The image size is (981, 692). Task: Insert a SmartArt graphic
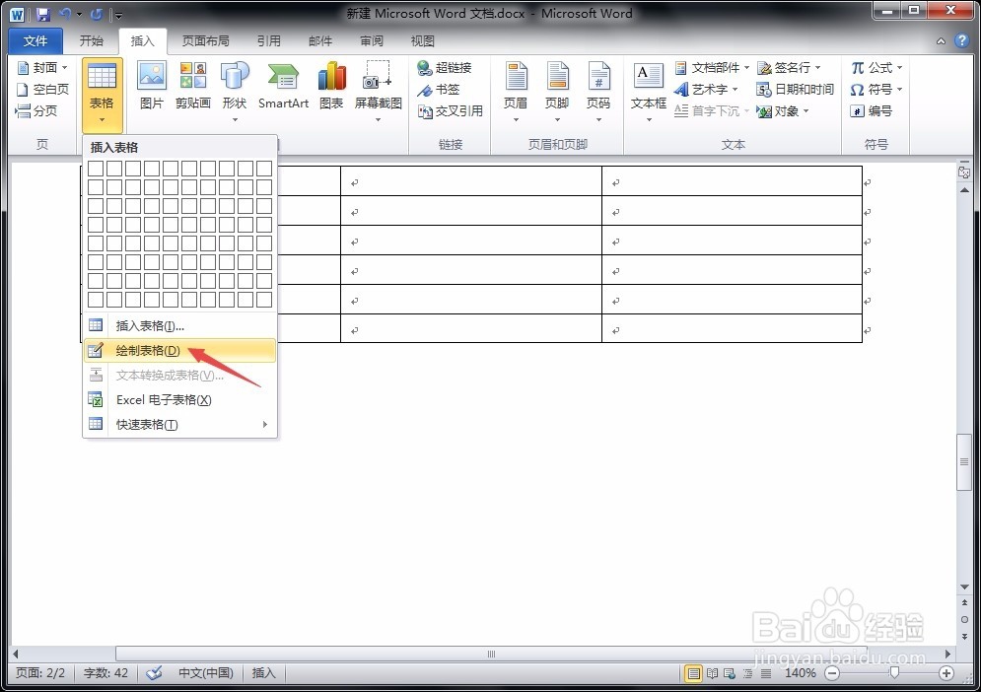pos(283,86)
